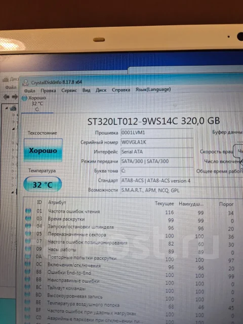This screenshot has height=324, width=243.
Task: Click the Прошивка field 0001LVM1
Action: pyautogui.click(x=157, y=133)
